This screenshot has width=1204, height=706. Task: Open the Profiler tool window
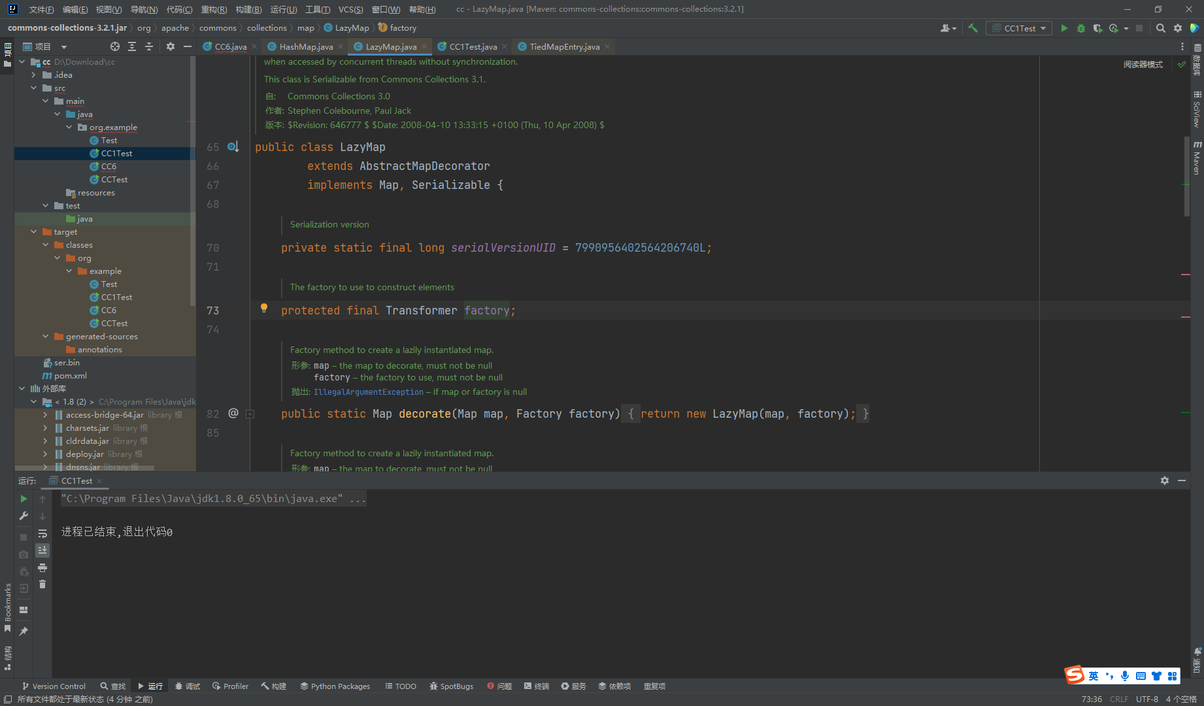click(230, 686)
